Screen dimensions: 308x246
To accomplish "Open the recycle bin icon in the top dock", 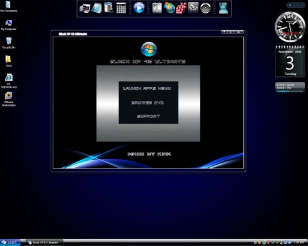I will click(223, 8).
